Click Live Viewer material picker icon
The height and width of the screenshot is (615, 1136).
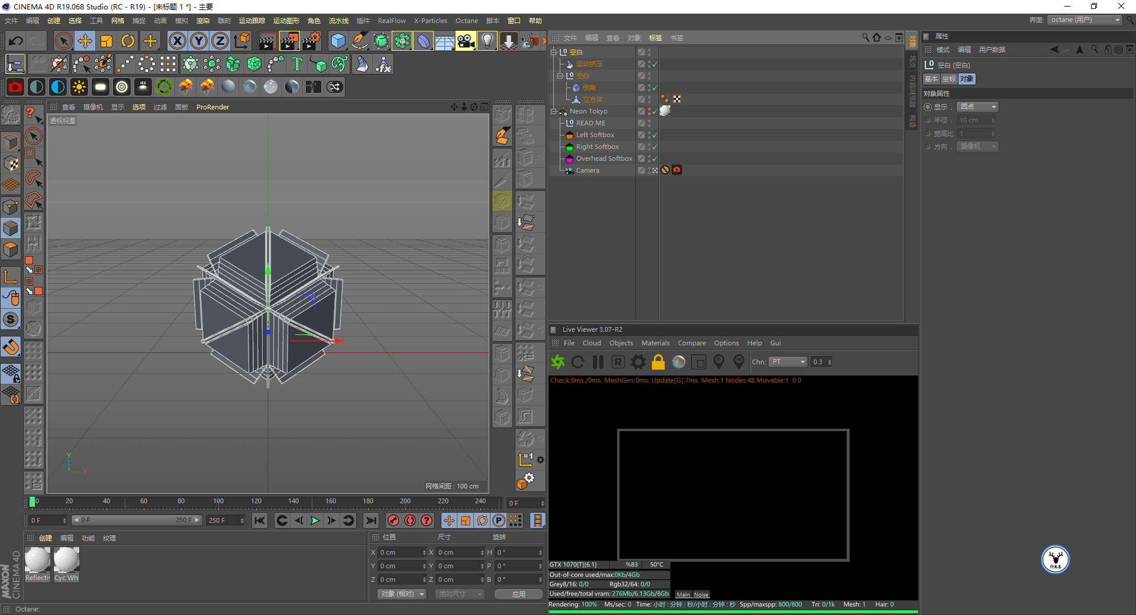739,361
